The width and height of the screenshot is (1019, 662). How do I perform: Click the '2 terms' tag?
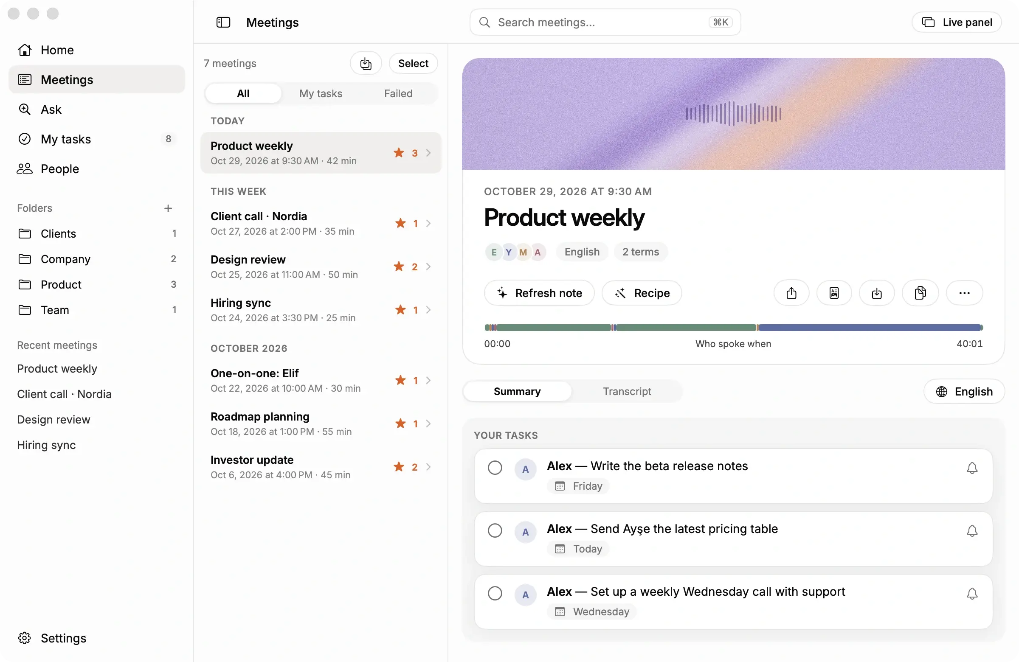(641, 252)
